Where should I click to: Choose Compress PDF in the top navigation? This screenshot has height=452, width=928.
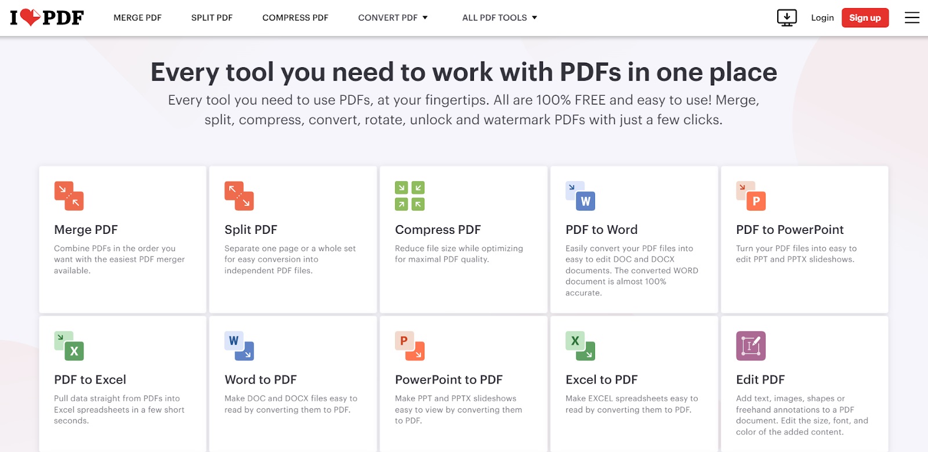click(295, 17)
